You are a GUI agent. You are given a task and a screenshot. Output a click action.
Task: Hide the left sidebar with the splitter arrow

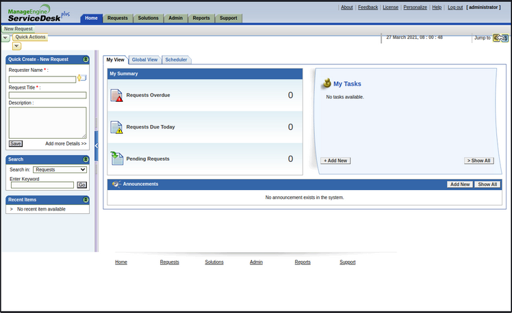[97, 146]
